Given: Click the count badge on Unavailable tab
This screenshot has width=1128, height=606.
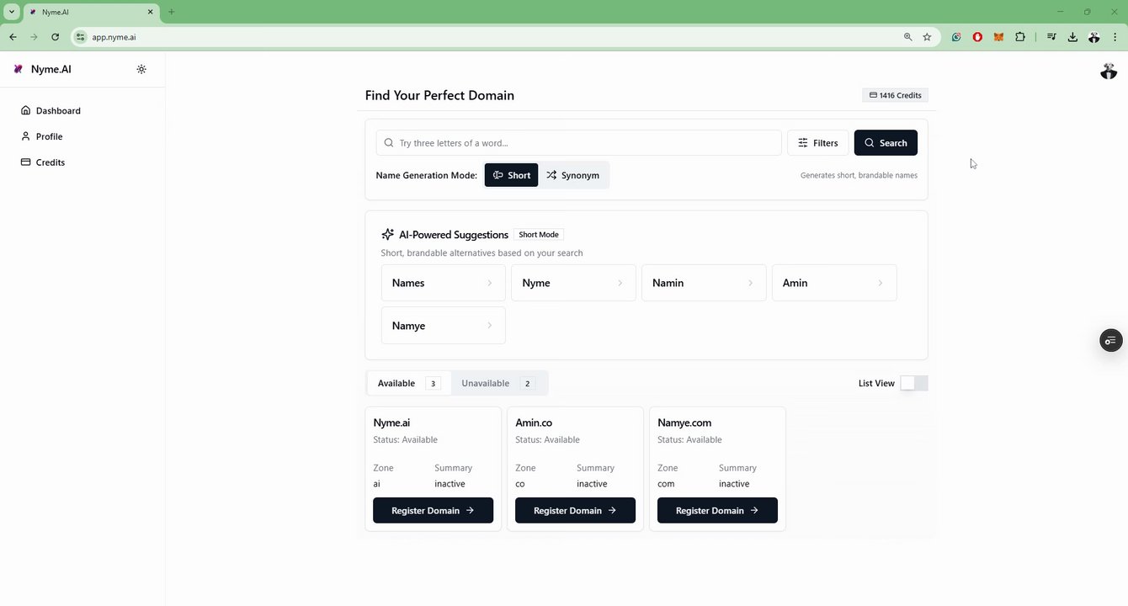Looking at the screenshot, I should pyautogui.click(x=528, y=384).
